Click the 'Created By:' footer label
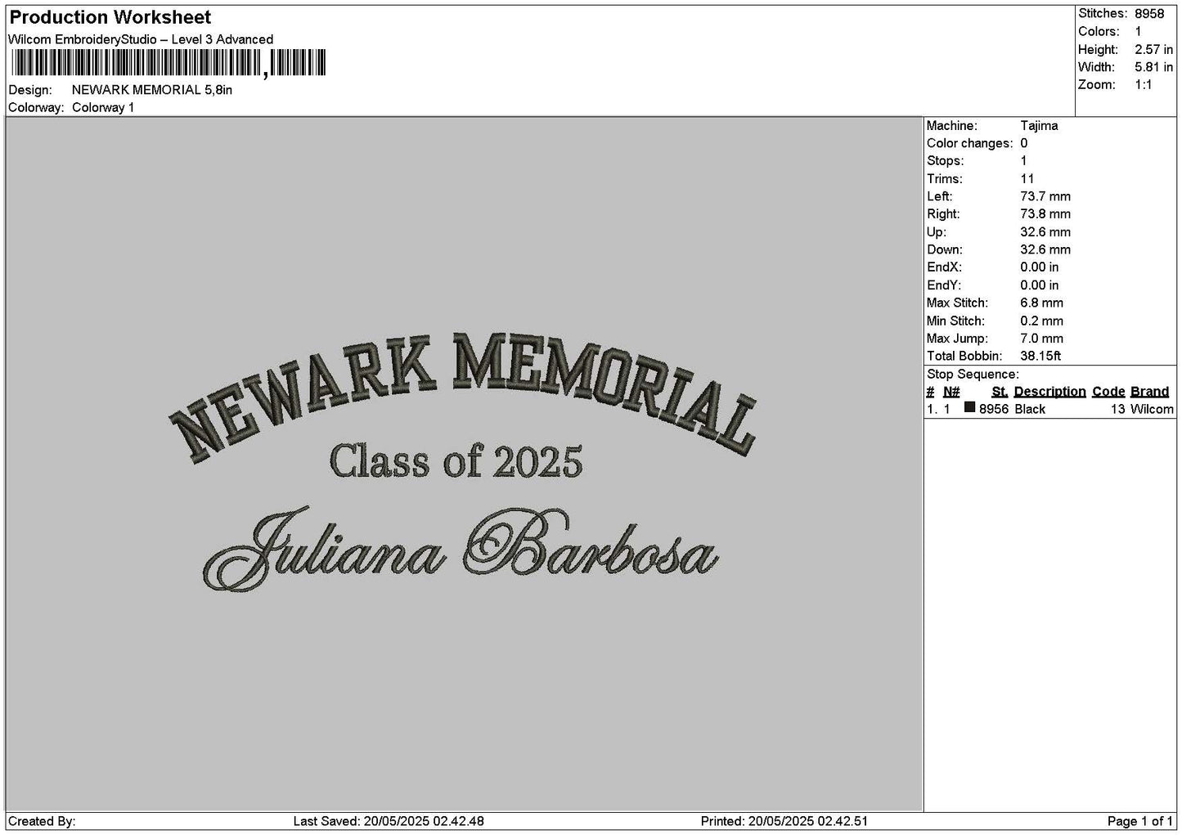This screenshot has height=835, width=1182. 42,821
